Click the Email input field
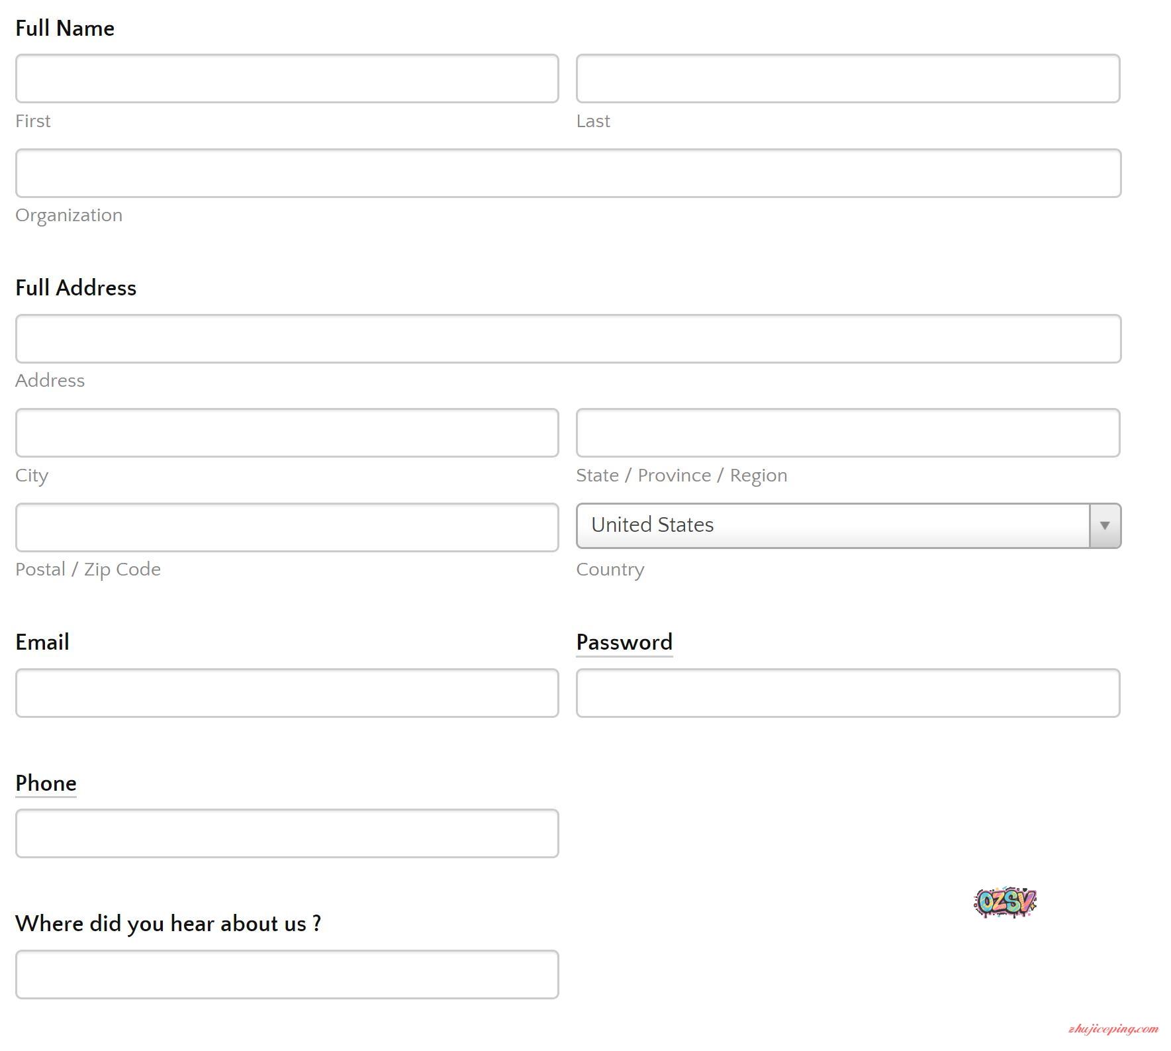1171x1051 pixels. (x=287, y=693)
